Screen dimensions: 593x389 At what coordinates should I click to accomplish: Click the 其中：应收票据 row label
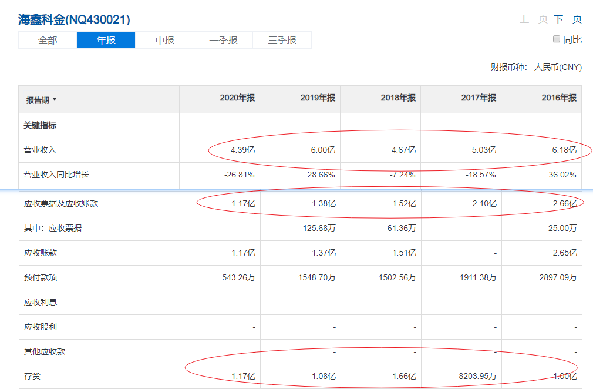(x=53, y=228)
